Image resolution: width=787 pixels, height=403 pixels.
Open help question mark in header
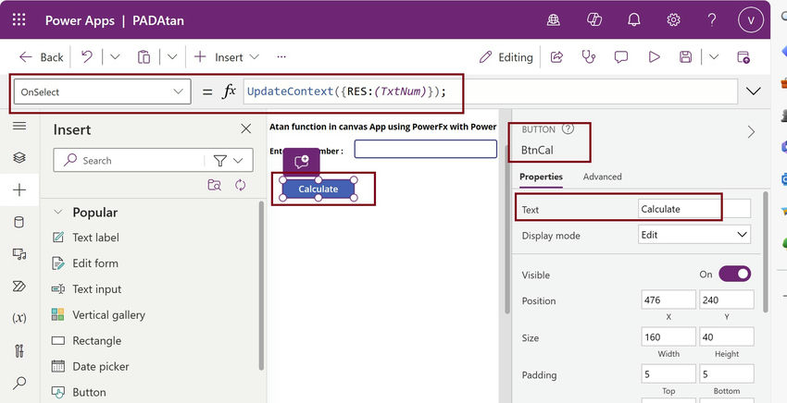pos(712,20)
